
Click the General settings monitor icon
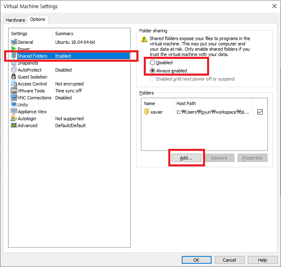(14, 42)
